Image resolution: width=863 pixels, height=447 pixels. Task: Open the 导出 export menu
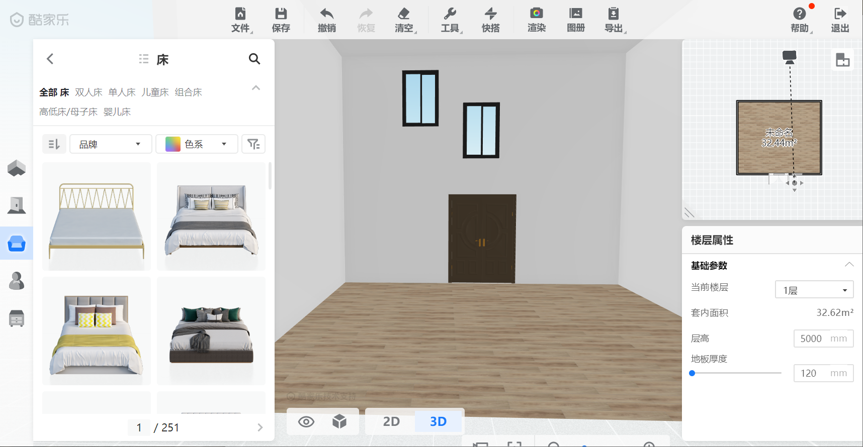pyautogui.click(x=615, y=20)
